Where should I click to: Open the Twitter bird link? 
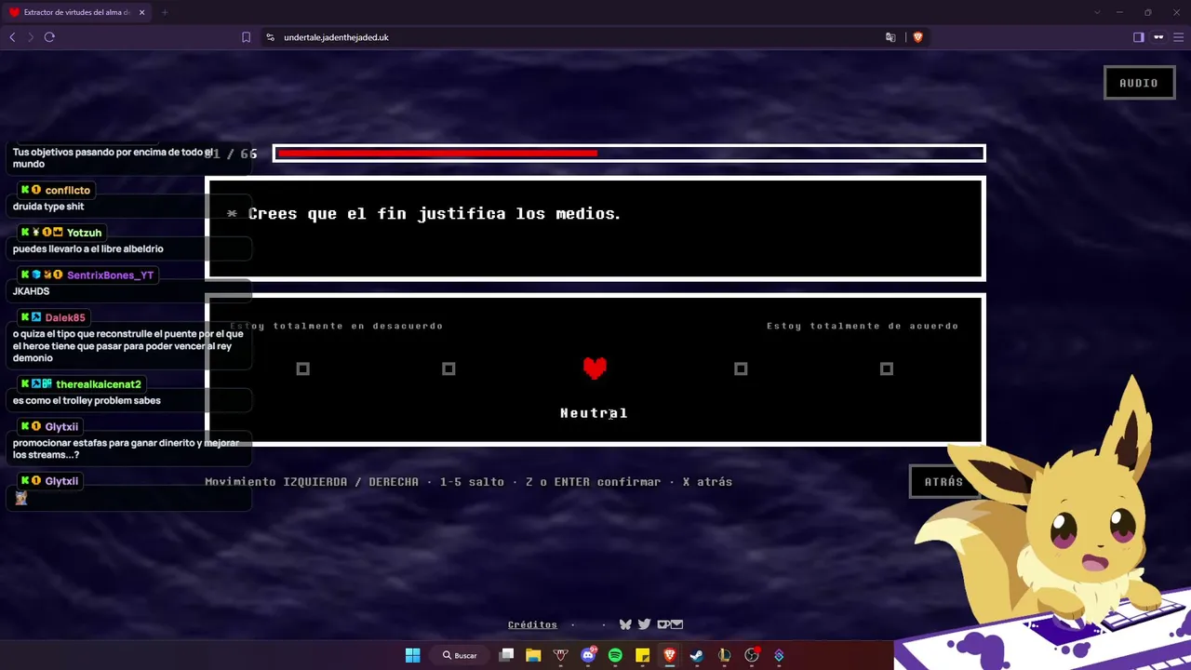coord(644,624)
